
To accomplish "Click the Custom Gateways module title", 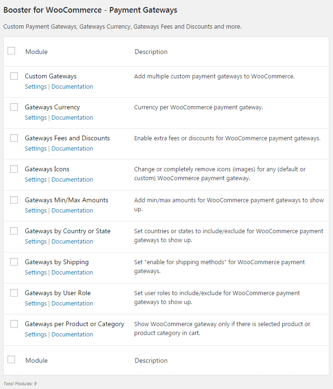I will pyautogui.click(x=51, y=76).
